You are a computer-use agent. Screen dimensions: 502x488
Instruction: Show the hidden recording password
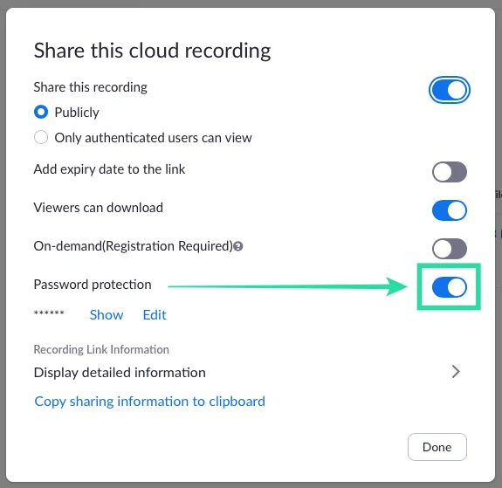click(x=107, y=315)
